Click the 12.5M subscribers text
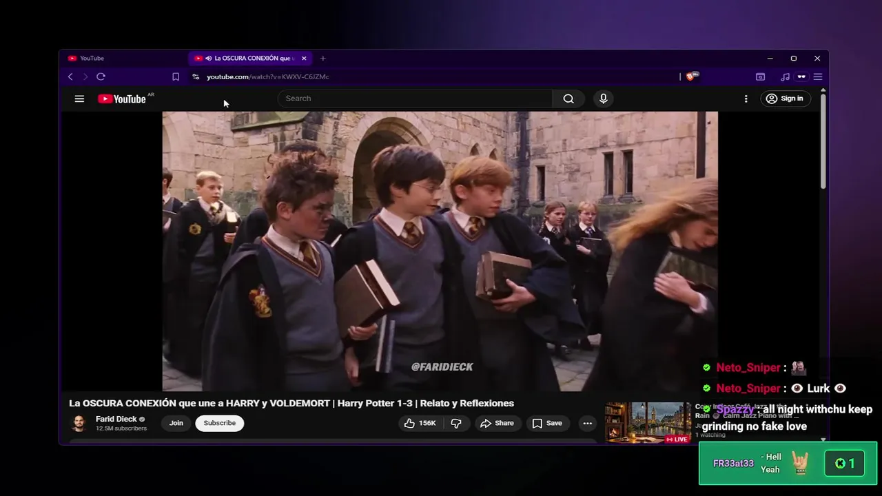The height and width of the screenshot is (496, 882). point(121,428)
